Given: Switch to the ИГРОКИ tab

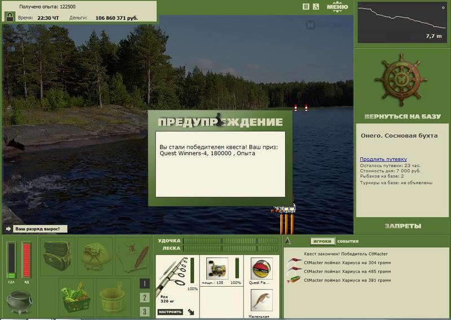Looking at the screenshot, I should pyautogui.click(x=322, y=241).
